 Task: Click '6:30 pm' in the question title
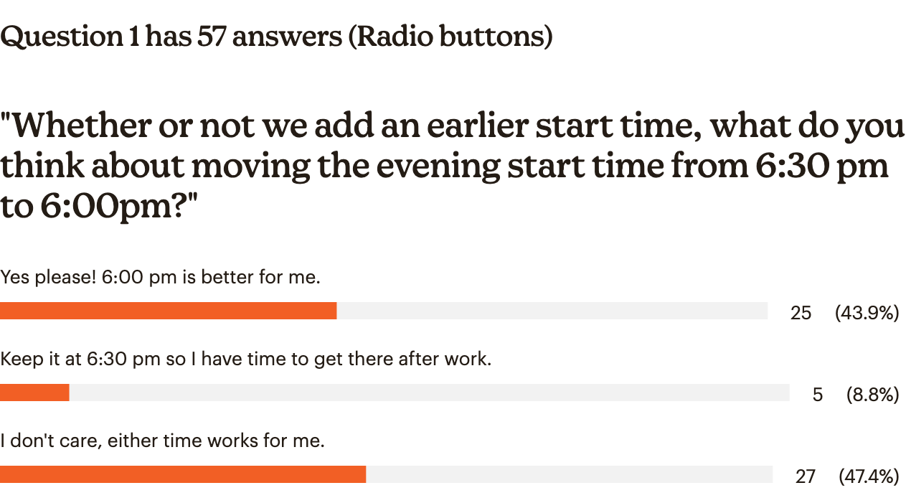pos(823,166)
